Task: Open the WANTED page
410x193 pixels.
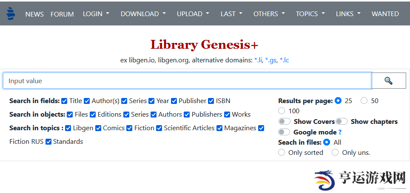Action: 385,14
